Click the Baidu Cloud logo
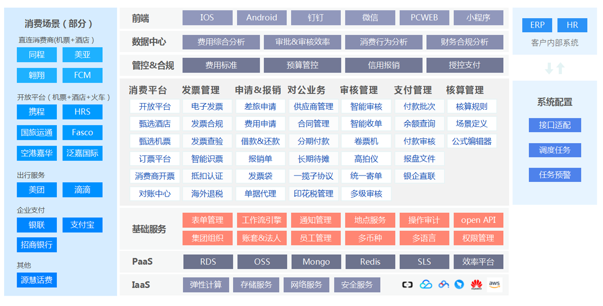 click(443, 285)
